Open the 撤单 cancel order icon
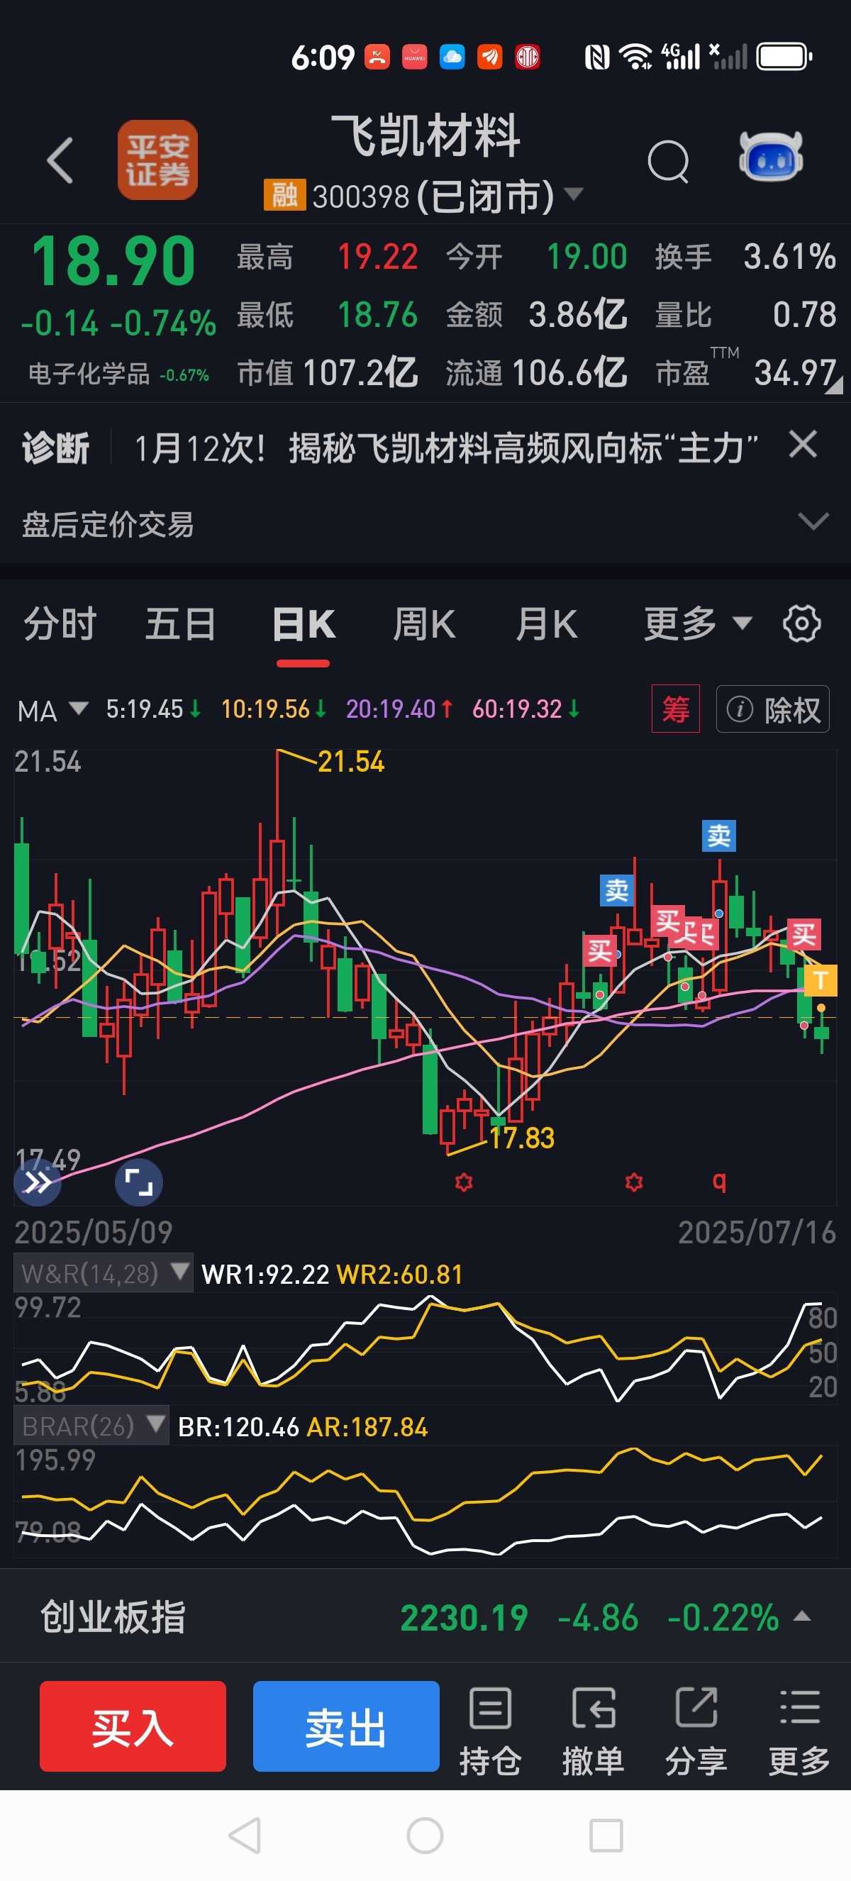851x1881 pixels. [x=593, y=1730]
